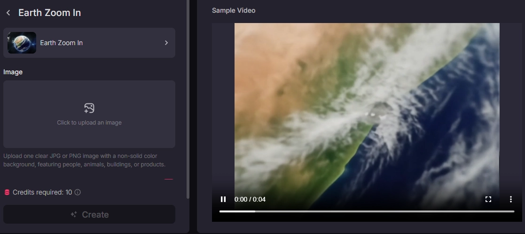Go back using the arrow beside Earth Zoom In
Viewport: 525px width, 234px height.
pos(8,13)
